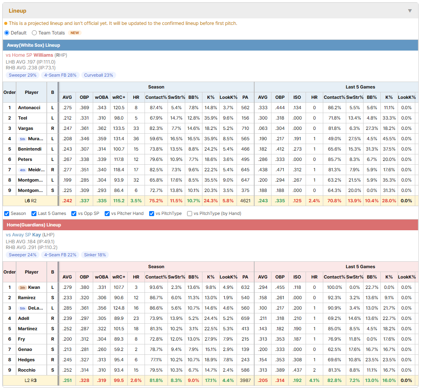Click the Sweeper 24% pitch tag
421x390 pixels.
point(23,255)
